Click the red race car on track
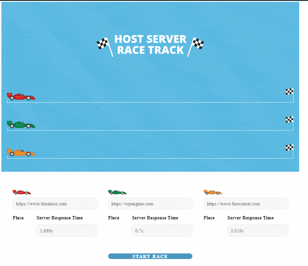The image size is (308, 266). tap(21, 97)
